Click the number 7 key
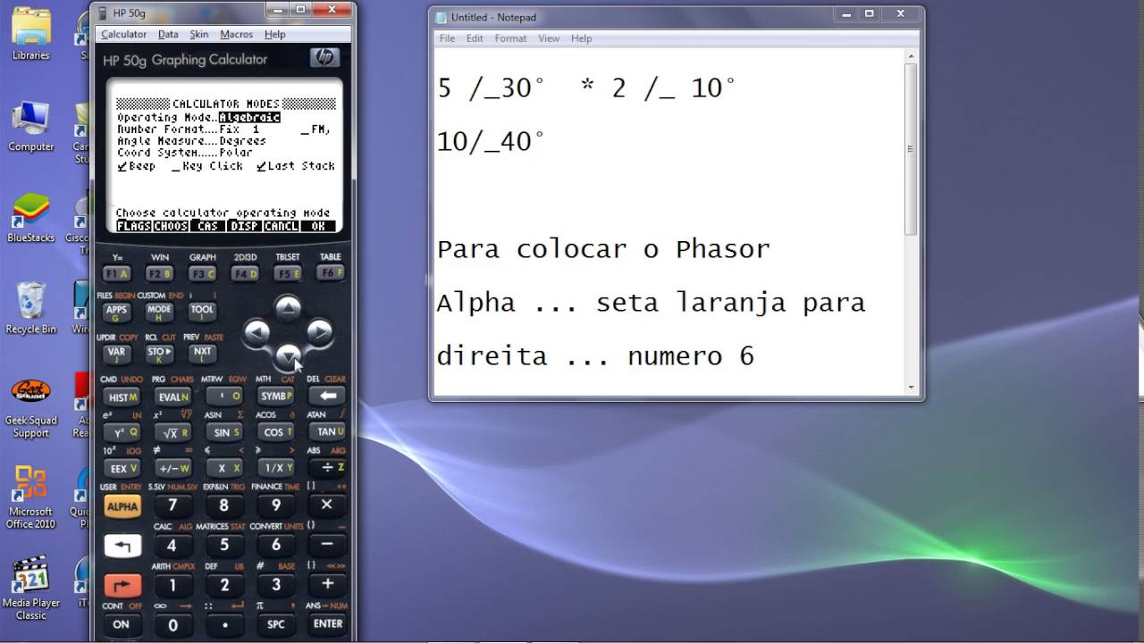 pos(172,505)
